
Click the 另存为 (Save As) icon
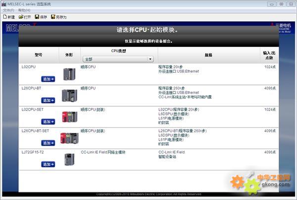pos(53,17)
